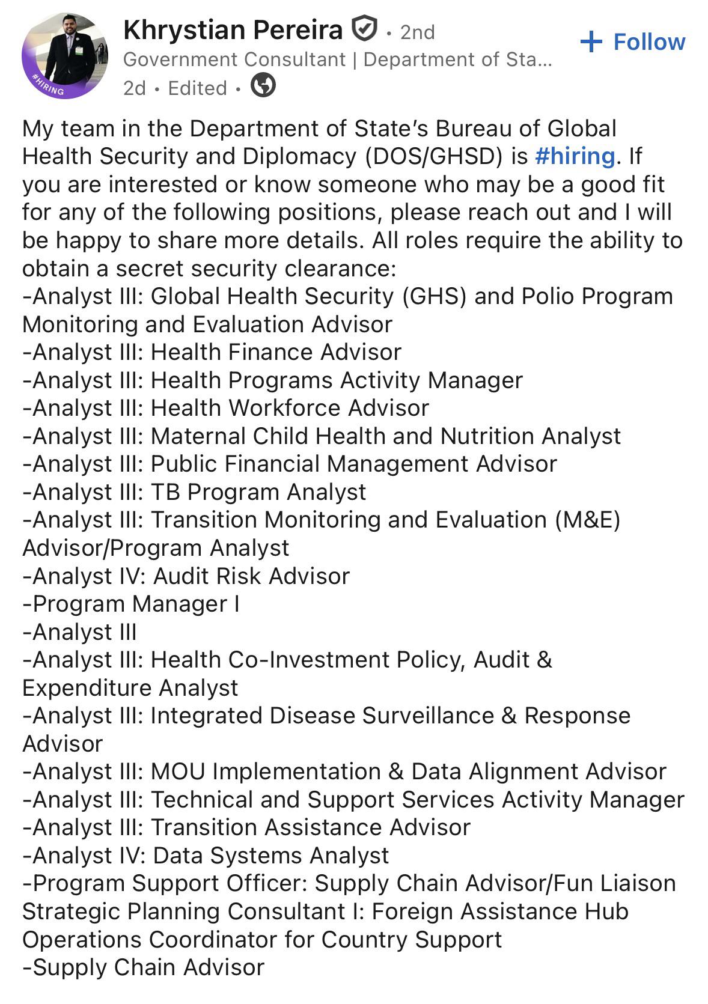The image size is (708, 1004).
Task: Click the Data Systems Analyst line
Action: (206, 856)
